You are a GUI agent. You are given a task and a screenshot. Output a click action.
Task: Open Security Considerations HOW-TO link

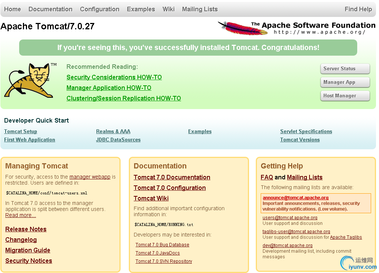(114, 77)
